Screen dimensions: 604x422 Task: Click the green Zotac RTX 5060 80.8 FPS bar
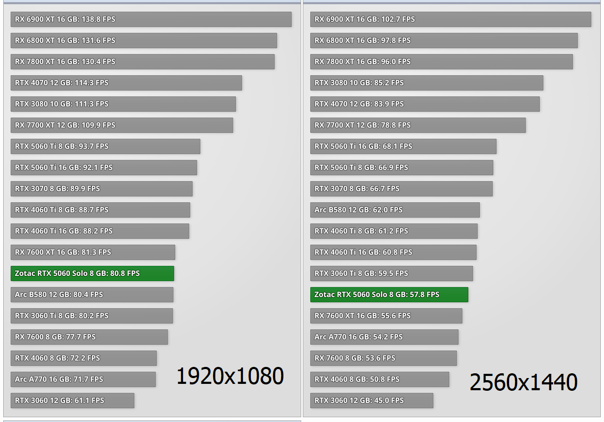[x=92, y=273]
